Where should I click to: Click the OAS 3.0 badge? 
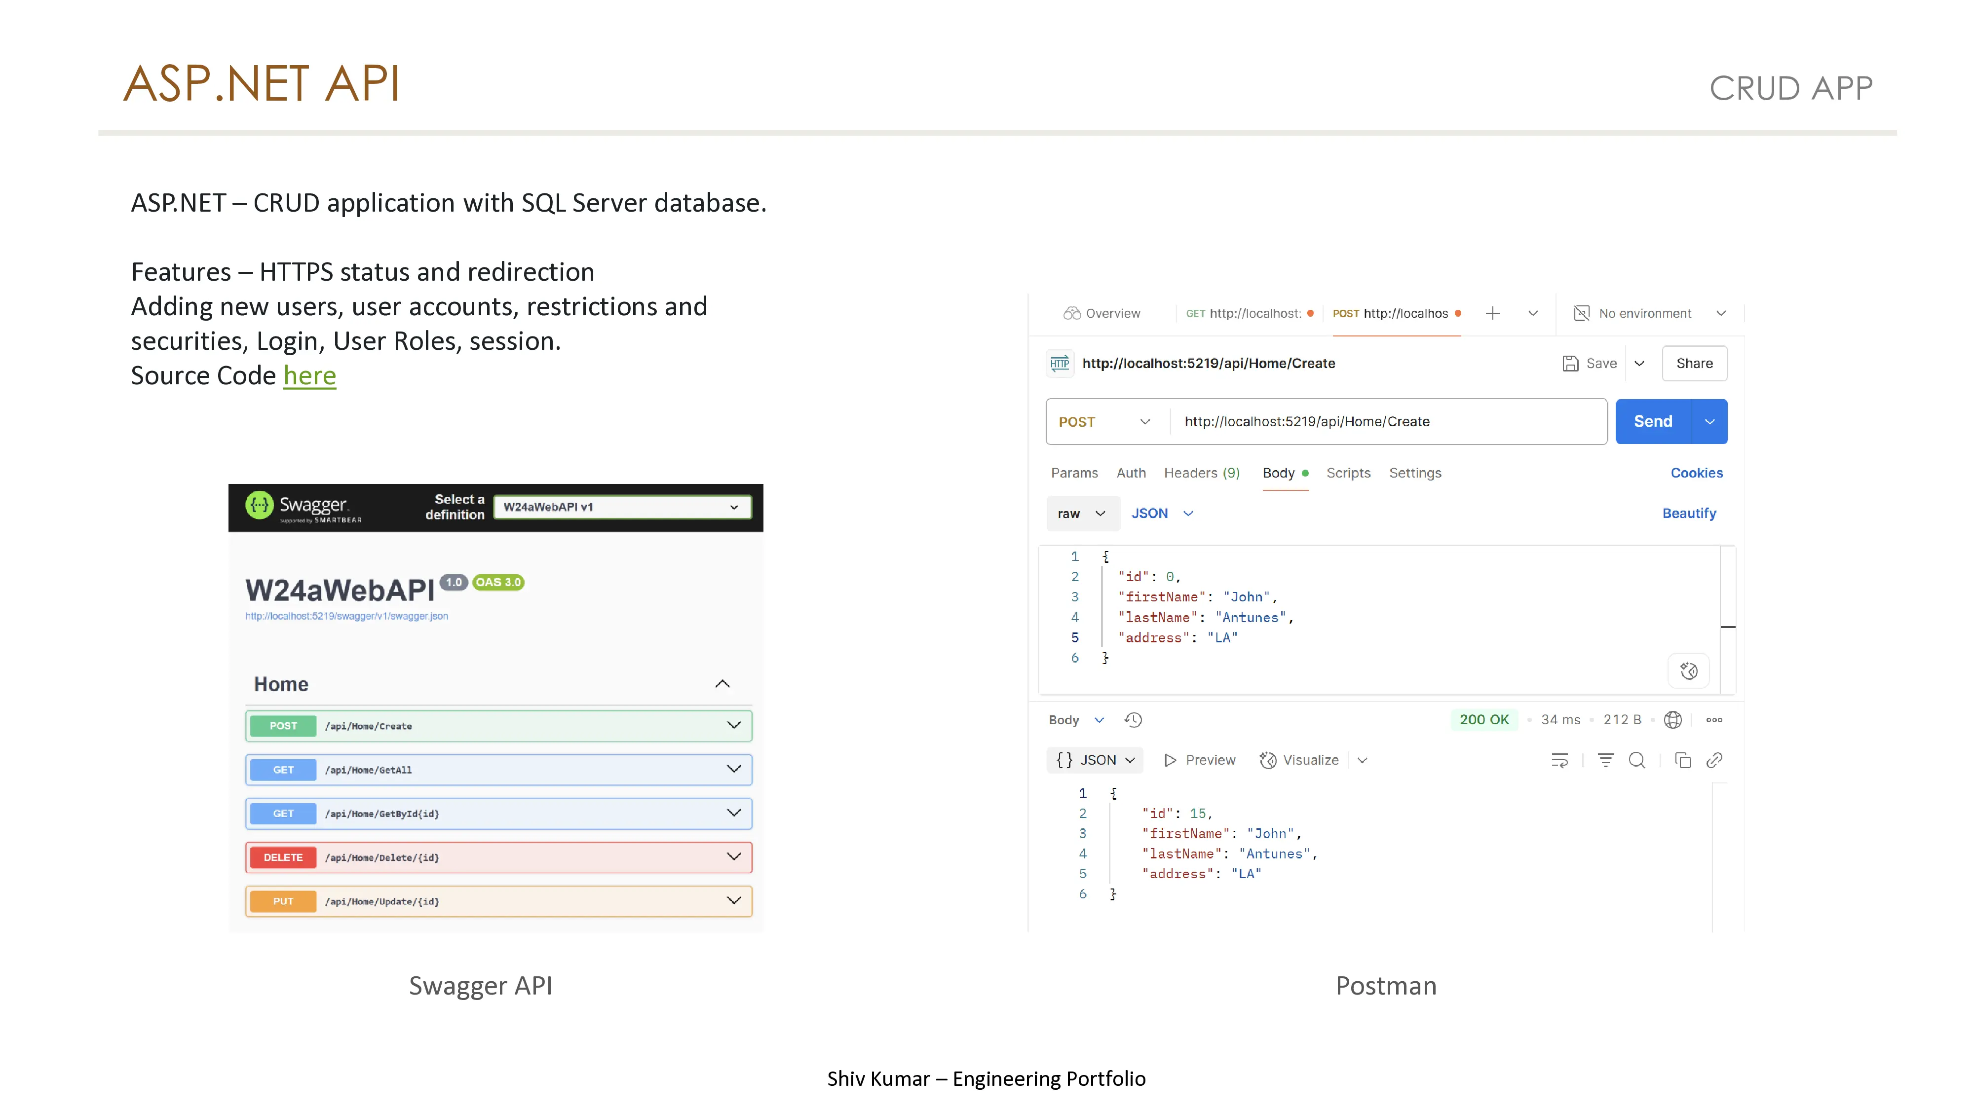[498, 582]
